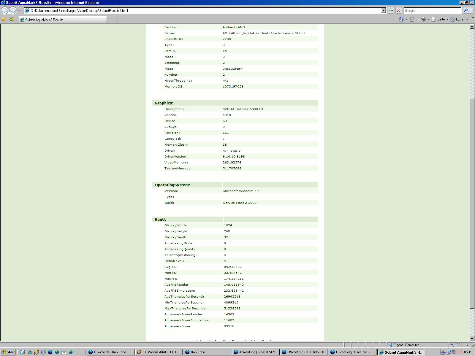Click the red Stop loading icon

click(399, 10)
